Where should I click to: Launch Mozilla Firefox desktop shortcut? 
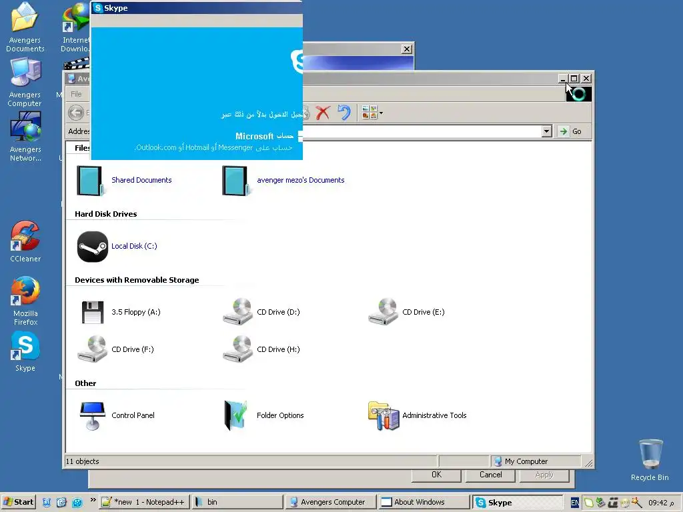pos(25,301)
